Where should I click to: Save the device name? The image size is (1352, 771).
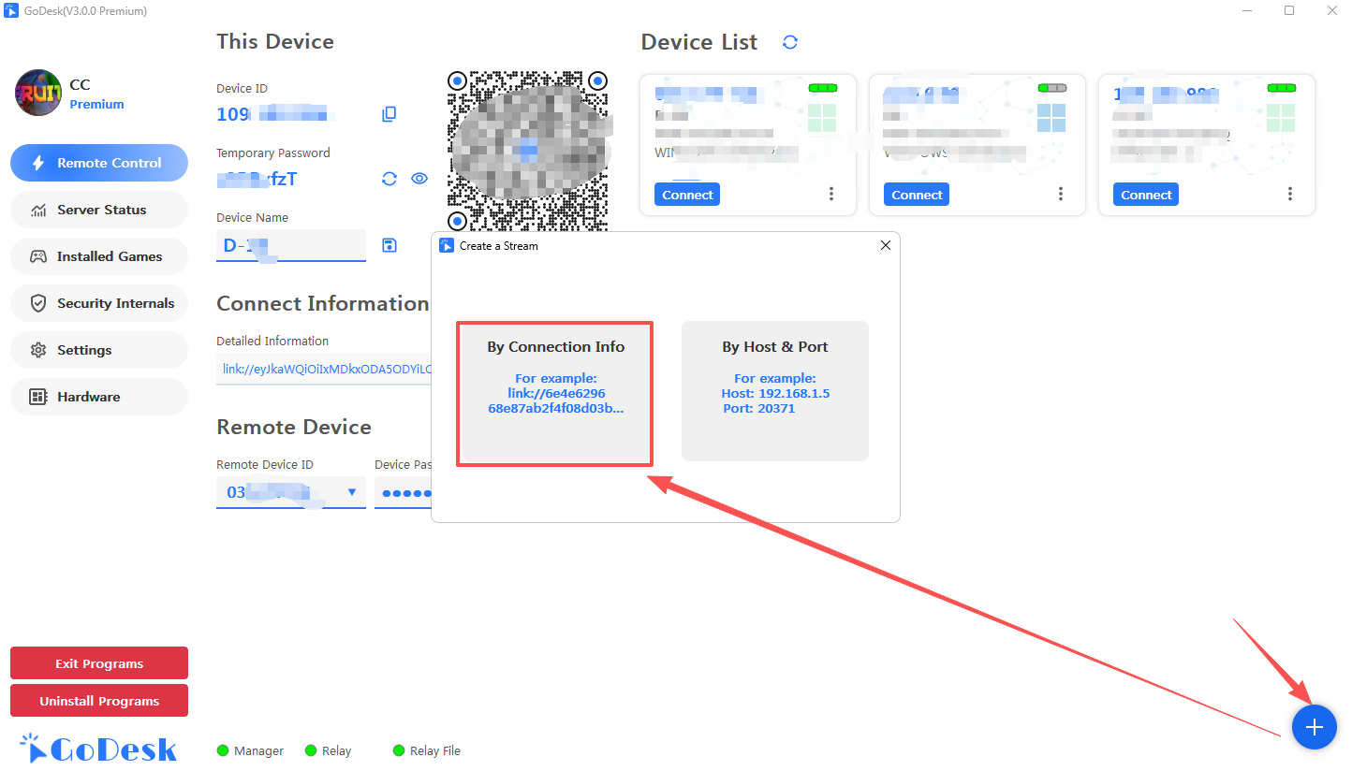[x=389, y=245]
